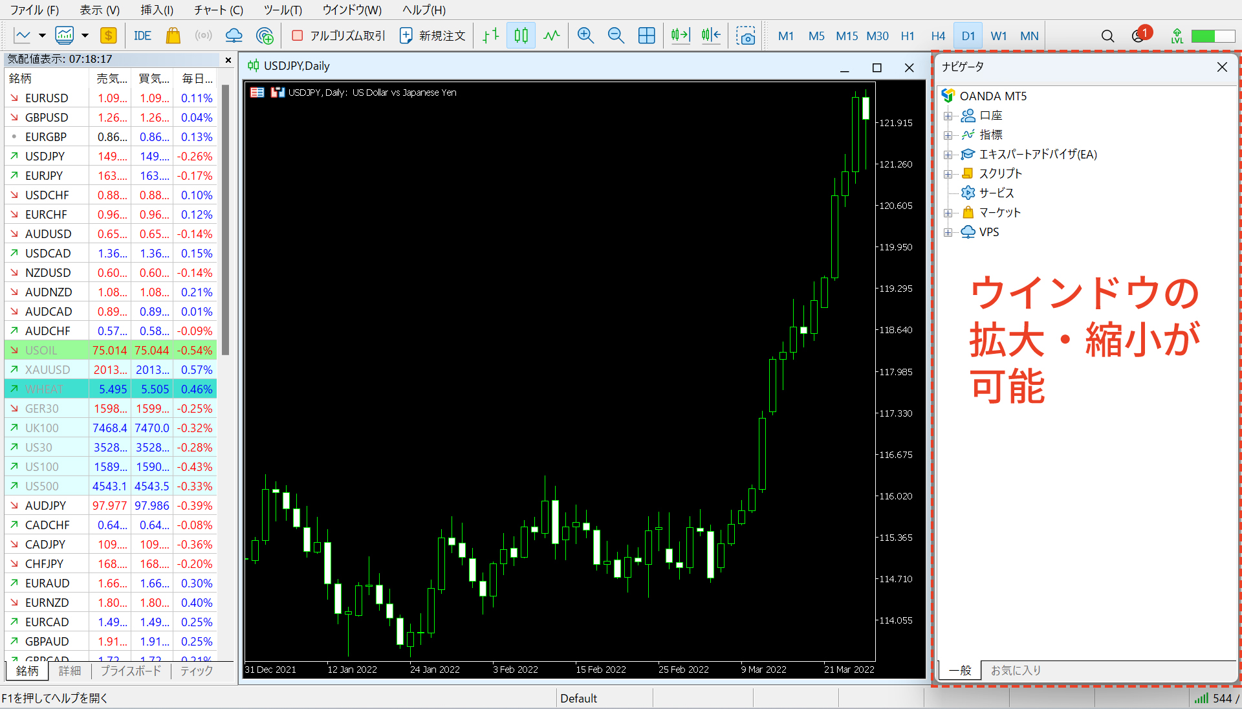Click the signals broadcast icon
1242x709 pixels.
click(204, 36)
